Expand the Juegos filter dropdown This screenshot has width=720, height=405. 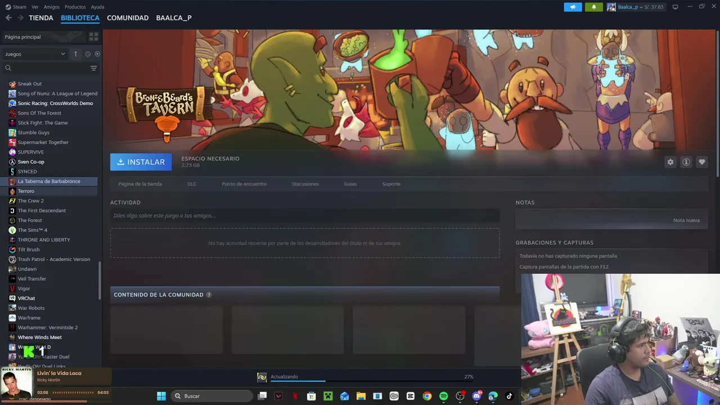[35, 54]
